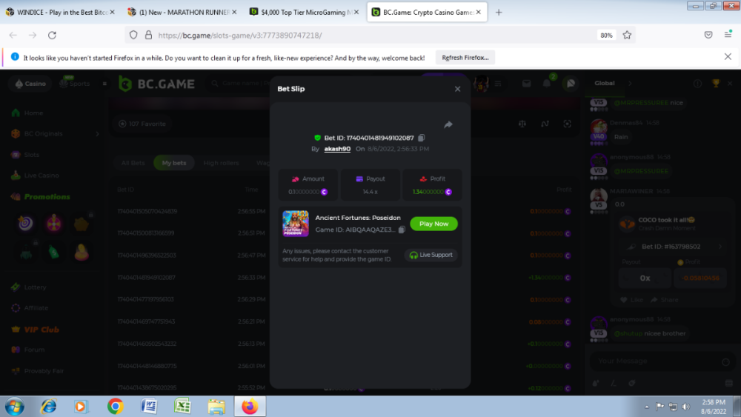Image resolution: width=741 pixels, height=417 pixels.
Task: Close the Bet Slip dialog
Action: 457,89
